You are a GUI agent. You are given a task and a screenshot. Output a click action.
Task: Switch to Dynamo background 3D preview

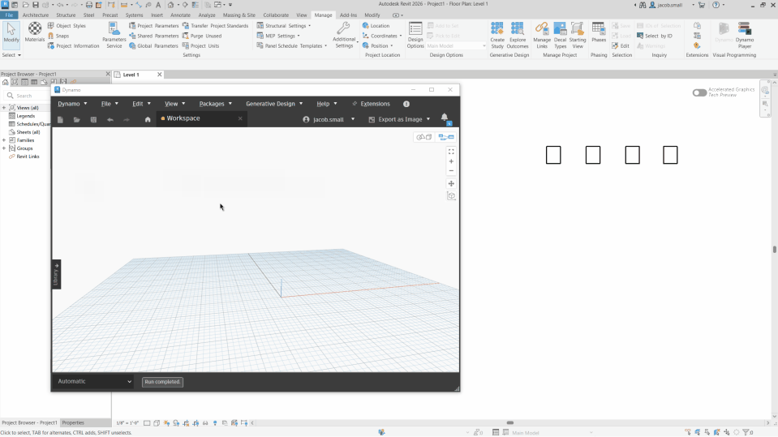[x=423, y=137]
